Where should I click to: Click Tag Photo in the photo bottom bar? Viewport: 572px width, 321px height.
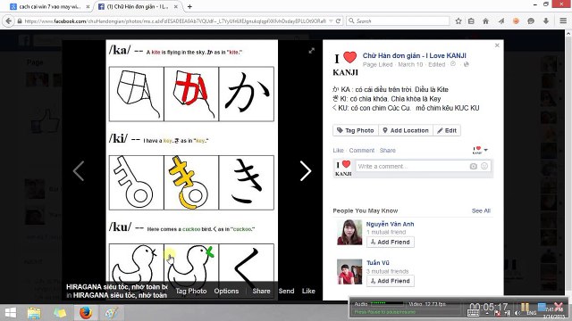pos(190,292)
